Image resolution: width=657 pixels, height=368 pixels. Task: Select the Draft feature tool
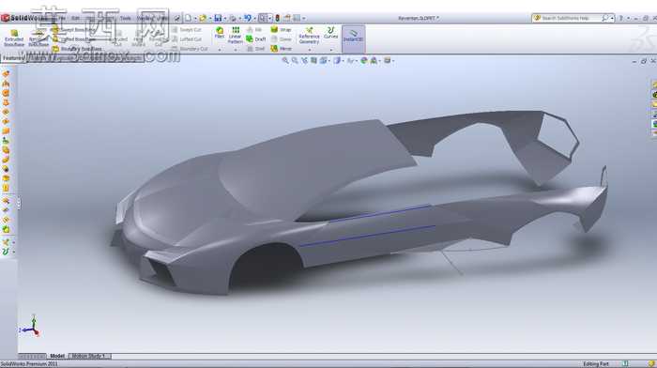pos(256,39)
